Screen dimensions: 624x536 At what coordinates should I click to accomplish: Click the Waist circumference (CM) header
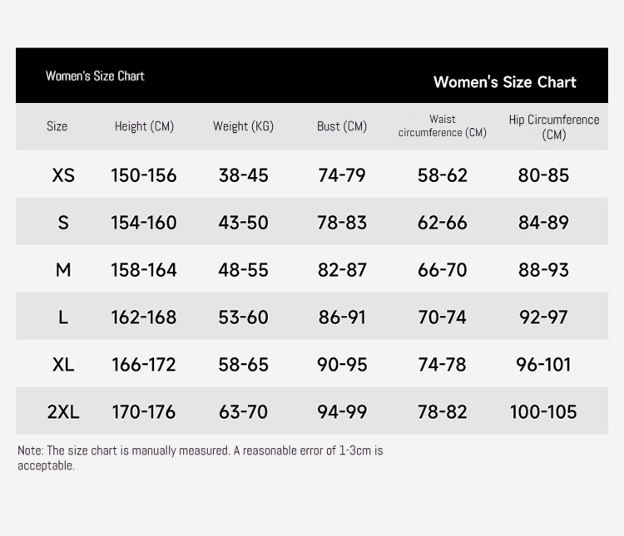[442, 125]
